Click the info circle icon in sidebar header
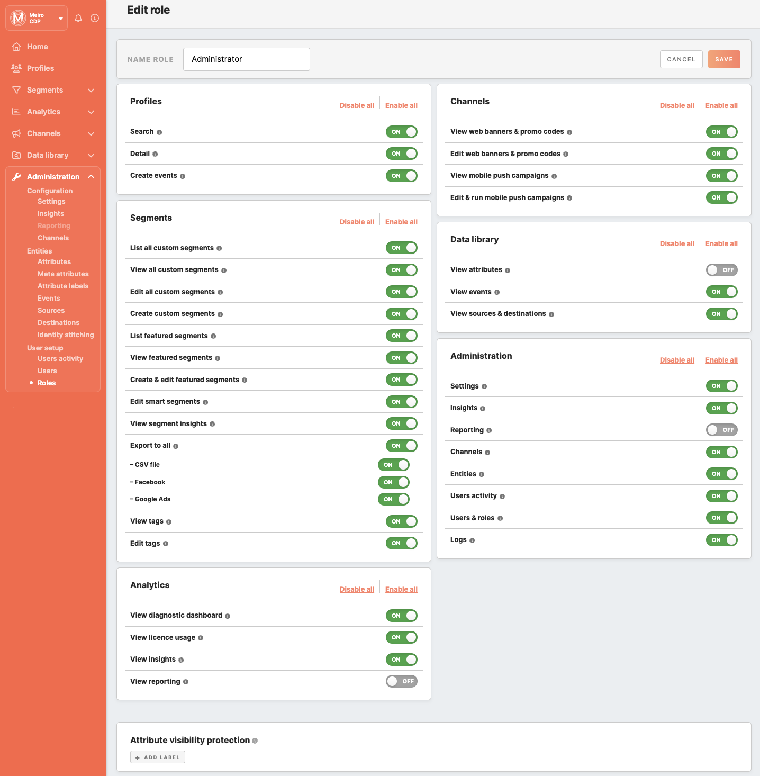Viewport: 760px width, 776px height. tap(95, 18)
